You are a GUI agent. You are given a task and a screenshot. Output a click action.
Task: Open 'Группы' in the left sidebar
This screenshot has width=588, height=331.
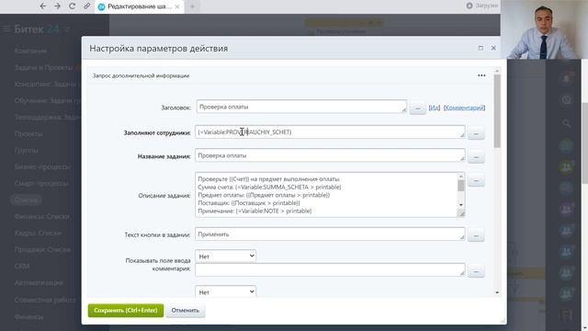(27, 151)
